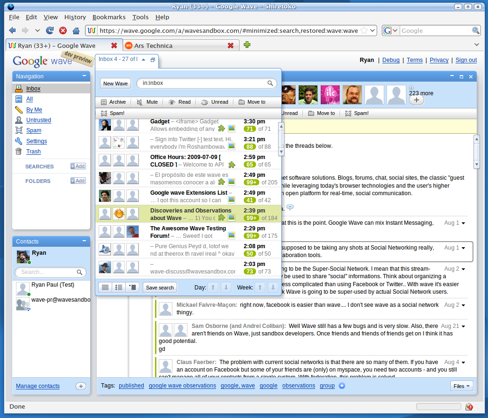488x418 pixels.
Task: Add a new contact with plus button
Action: pos(81,386)
